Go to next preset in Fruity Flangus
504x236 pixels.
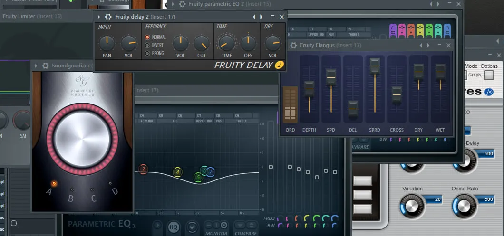[x=428, y=45]
